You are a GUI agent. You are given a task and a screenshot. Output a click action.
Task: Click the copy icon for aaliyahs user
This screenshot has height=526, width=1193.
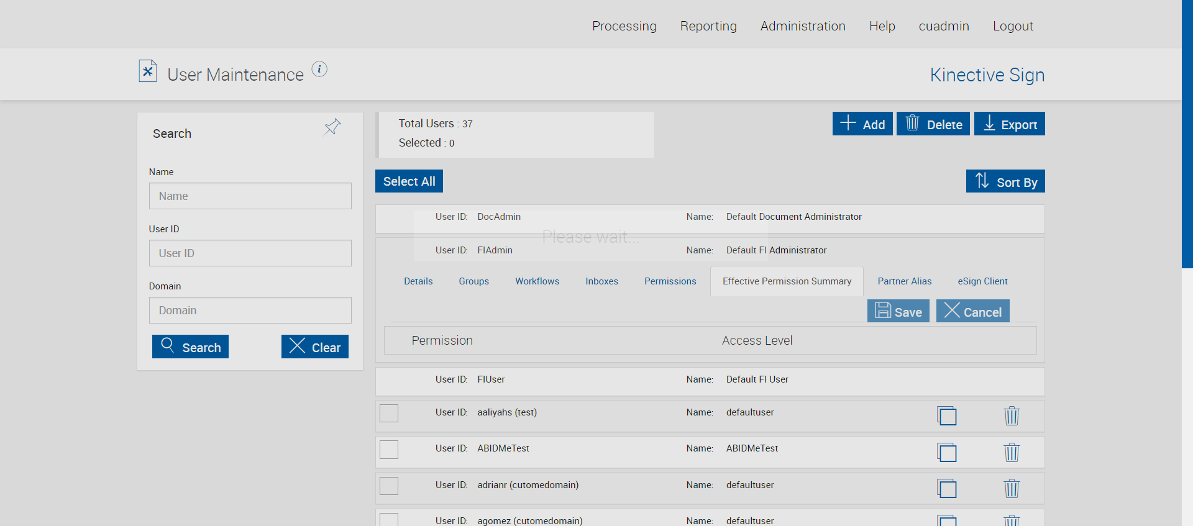(947, 415)
